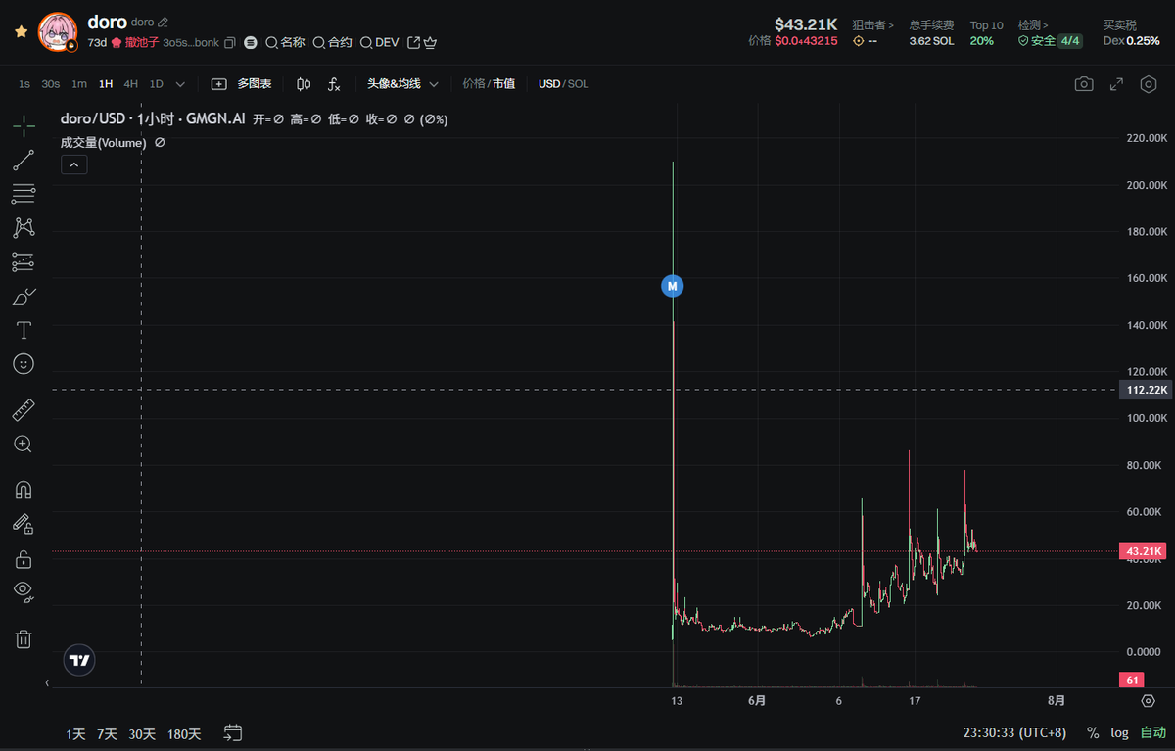Select the 1D timeframe
This screenshot has width=1175, height=751.
(156, 84)
